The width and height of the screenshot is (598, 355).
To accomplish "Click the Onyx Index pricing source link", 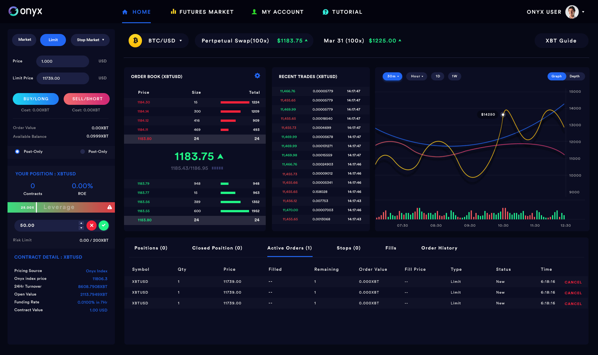I will tap(97, 271).
